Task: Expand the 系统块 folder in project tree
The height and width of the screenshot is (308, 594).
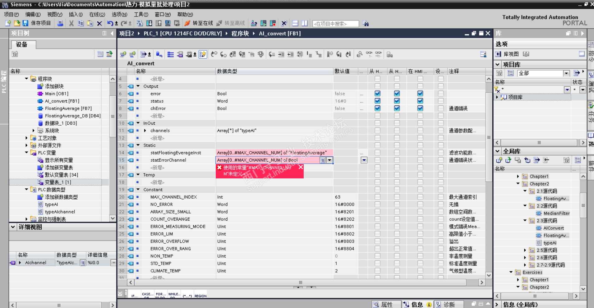Action: (33, 131)
